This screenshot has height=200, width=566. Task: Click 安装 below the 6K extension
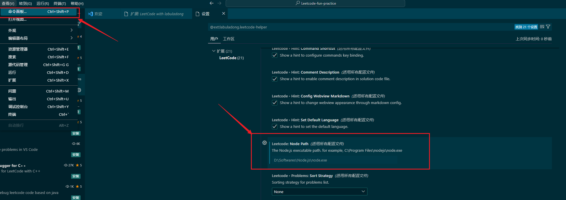click(x=76, y=155)
